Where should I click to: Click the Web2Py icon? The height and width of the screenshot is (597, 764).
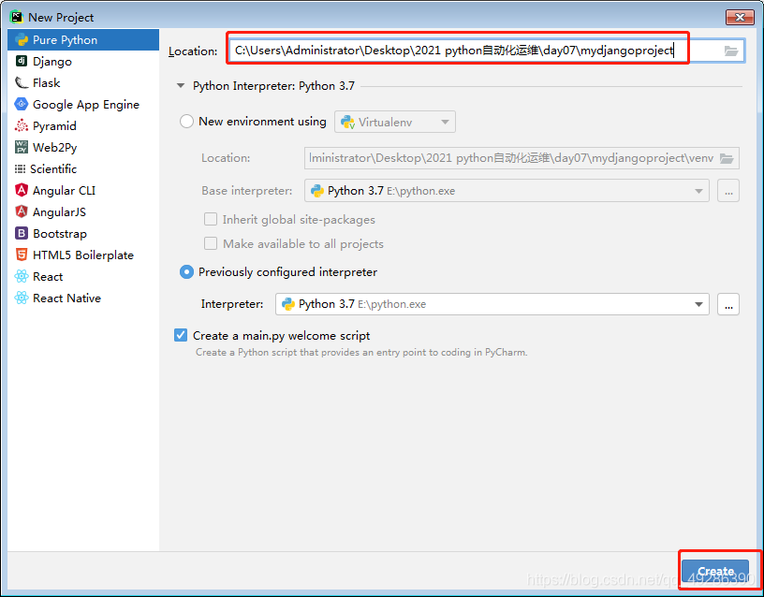[x=22, y=147]
